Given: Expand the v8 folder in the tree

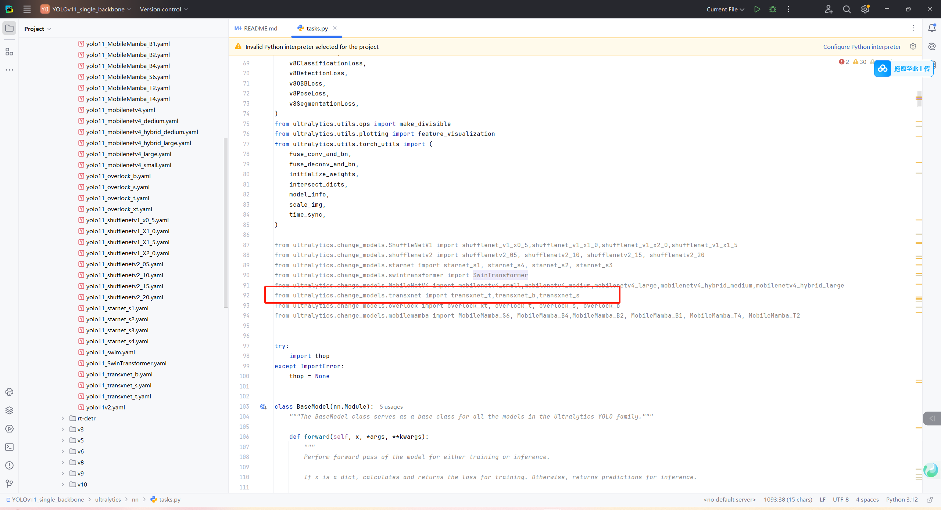Looking at the screenshot, I should pos(63,462).
